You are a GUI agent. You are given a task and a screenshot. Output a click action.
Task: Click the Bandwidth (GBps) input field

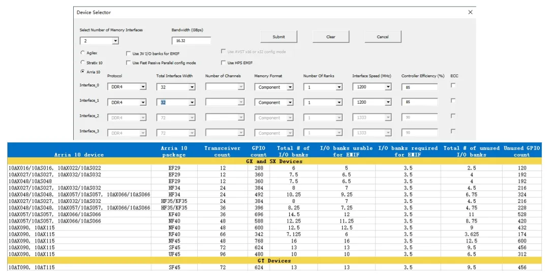click(191, 41)
